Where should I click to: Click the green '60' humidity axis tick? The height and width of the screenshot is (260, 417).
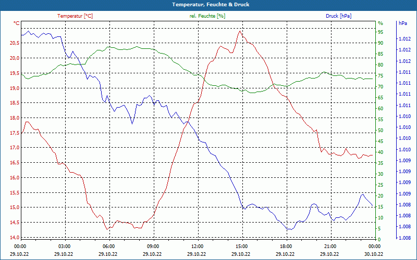(x=381, y=109)
